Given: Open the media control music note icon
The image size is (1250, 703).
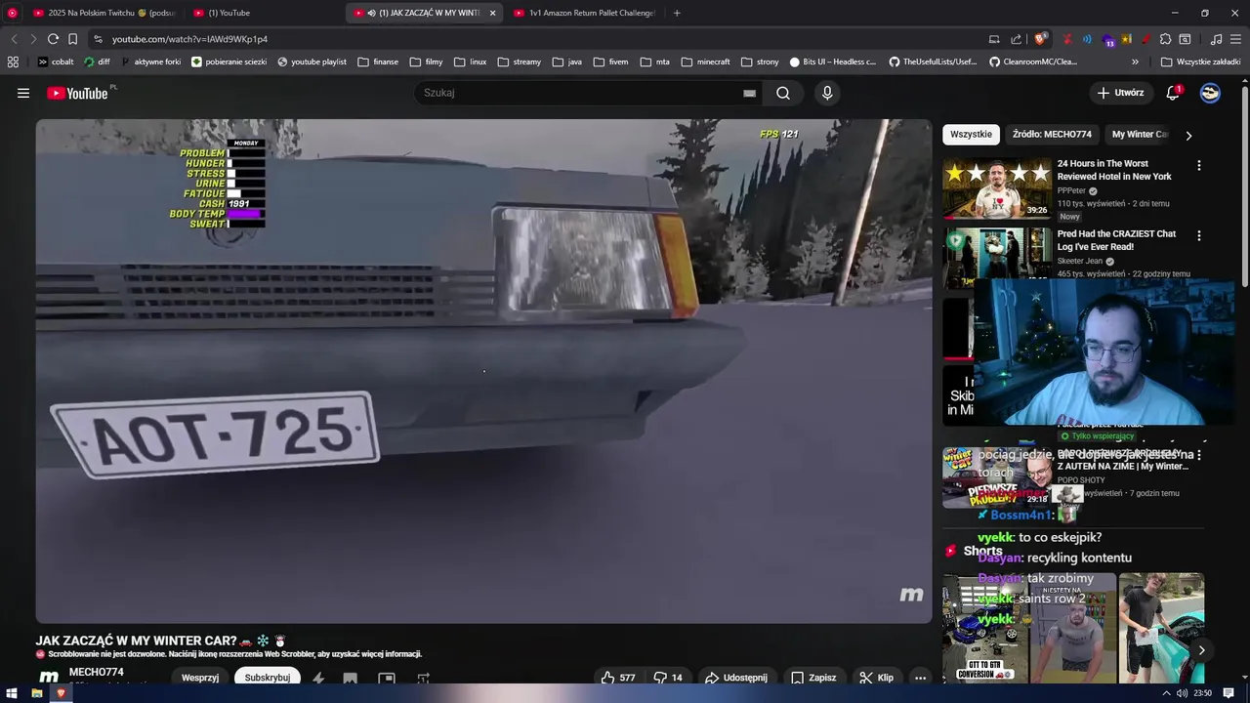Looking at the screenshot, I should (x=1216, y=39).
